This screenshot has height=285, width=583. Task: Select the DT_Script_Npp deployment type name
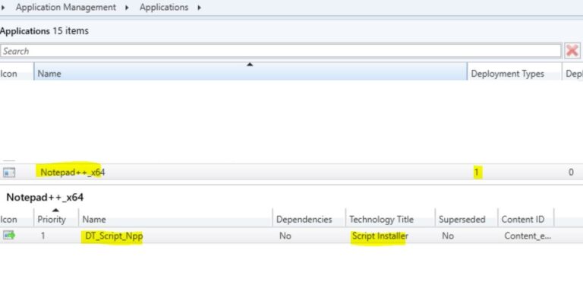pos(114,236)
